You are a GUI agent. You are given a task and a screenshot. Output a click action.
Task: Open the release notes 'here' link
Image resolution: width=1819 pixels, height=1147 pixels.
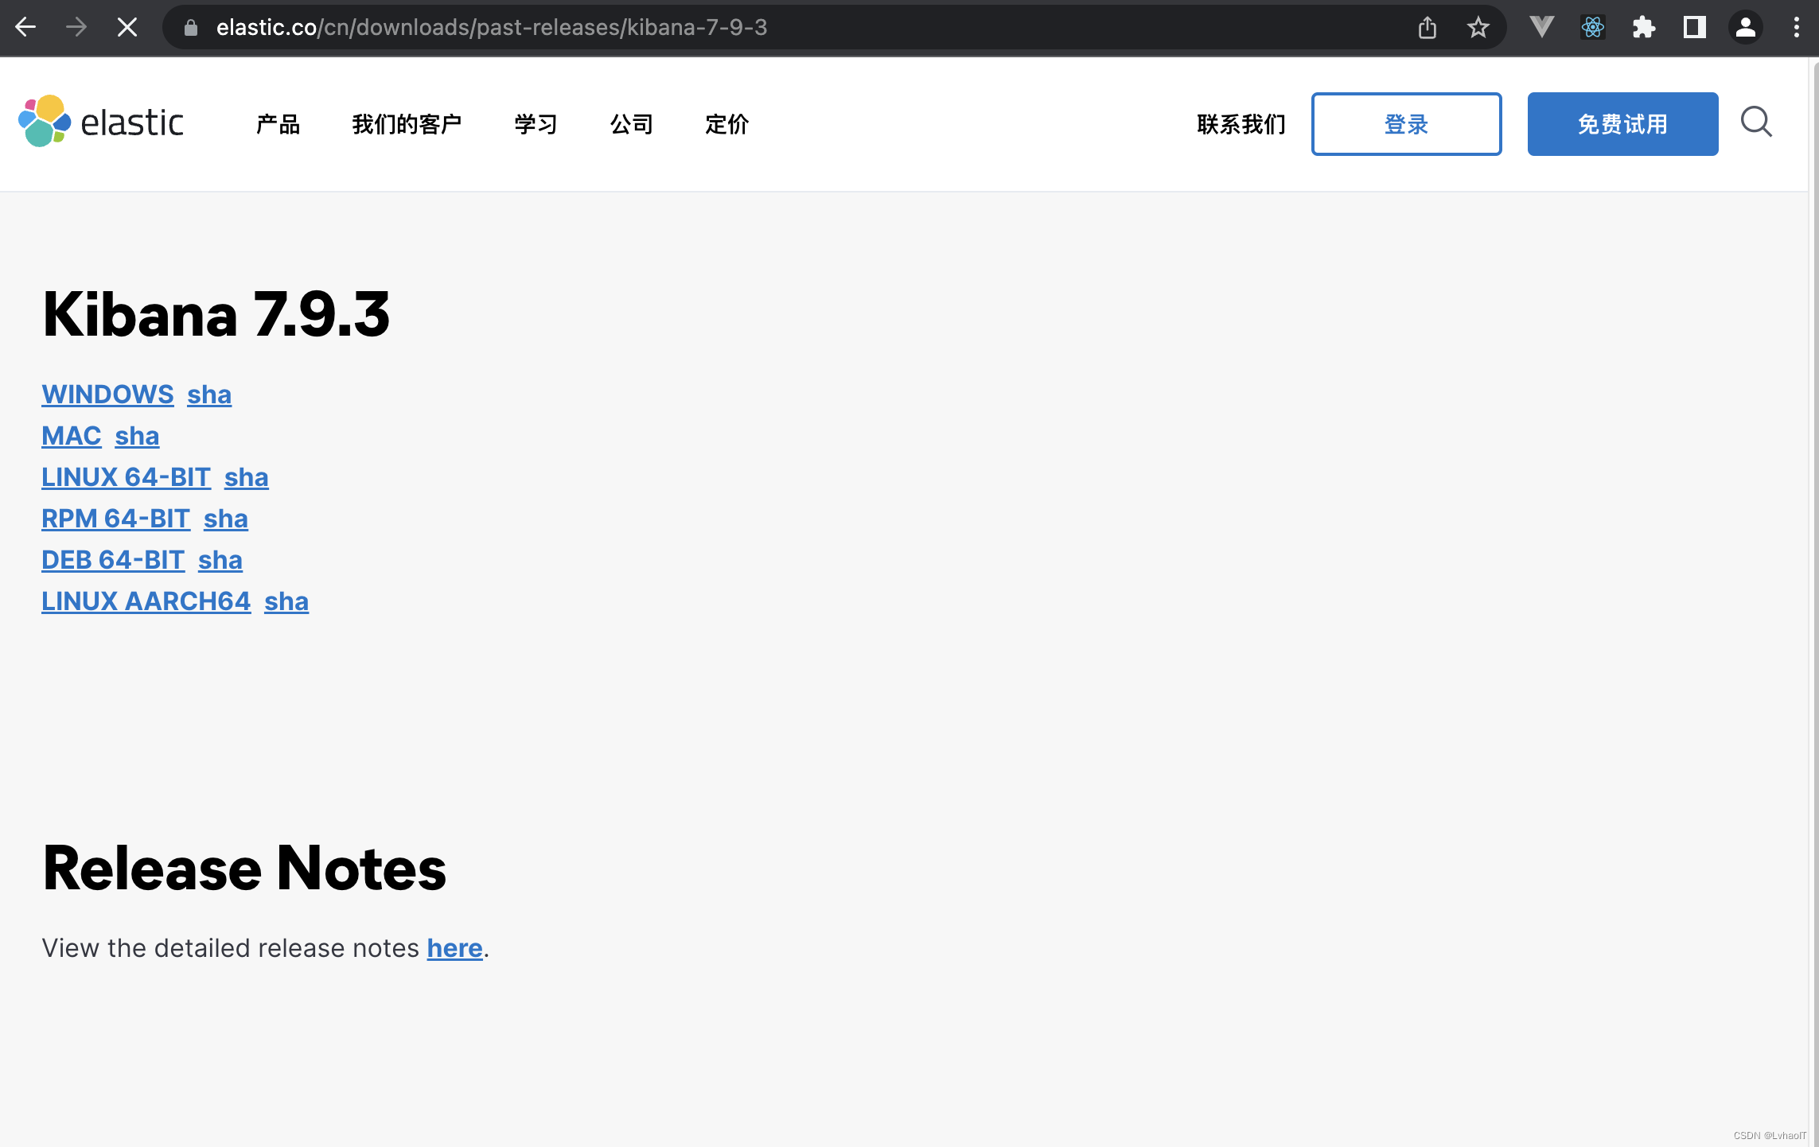[x=455, y=948]
